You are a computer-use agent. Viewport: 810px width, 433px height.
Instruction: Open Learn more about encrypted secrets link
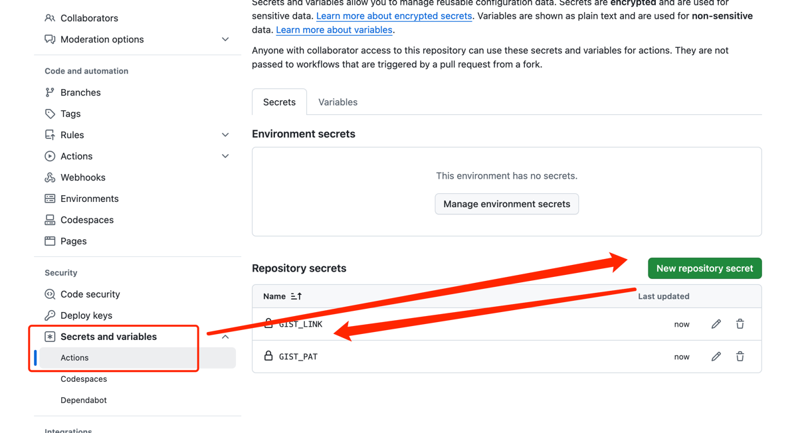point(394,15)
